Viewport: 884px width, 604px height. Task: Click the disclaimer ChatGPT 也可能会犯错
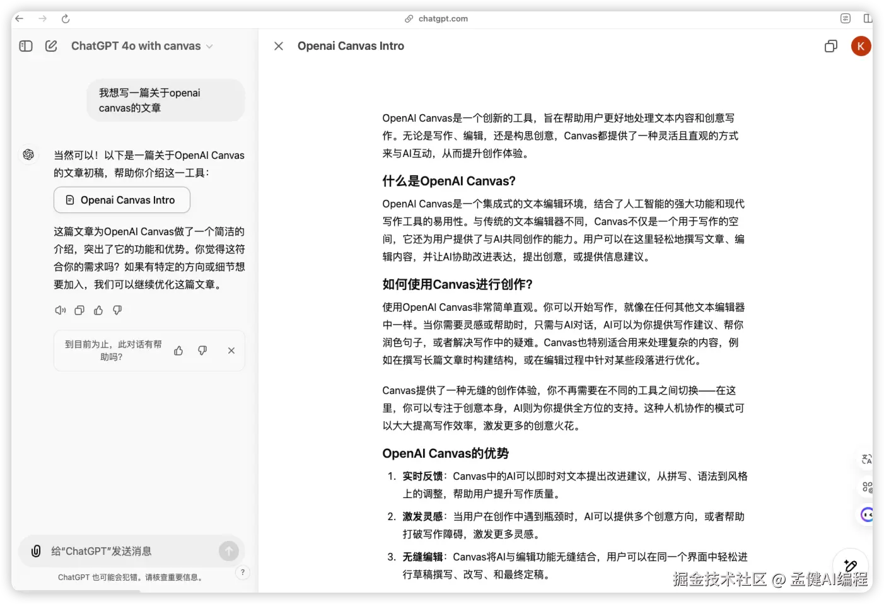(x=131, y=577)
